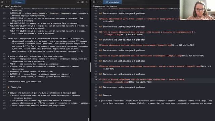Toggle code review arrows in report pane

(78, 2)
